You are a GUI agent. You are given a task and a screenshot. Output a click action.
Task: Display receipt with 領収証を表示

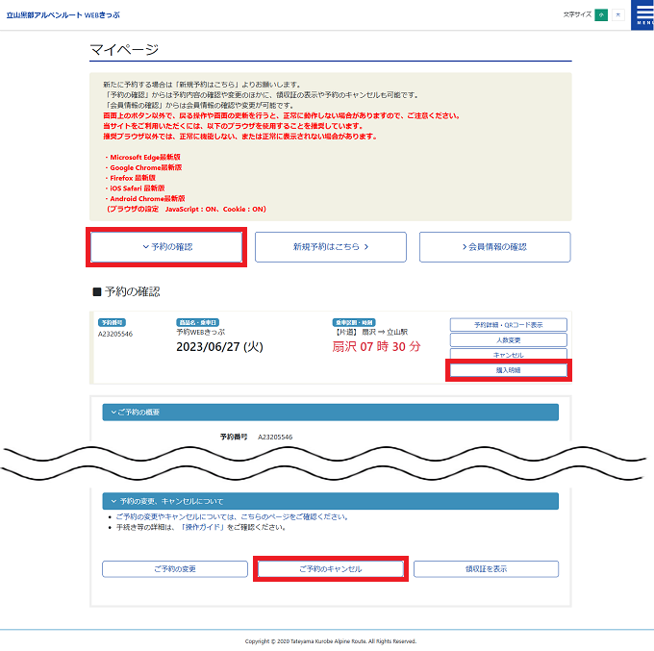[486, 569]
